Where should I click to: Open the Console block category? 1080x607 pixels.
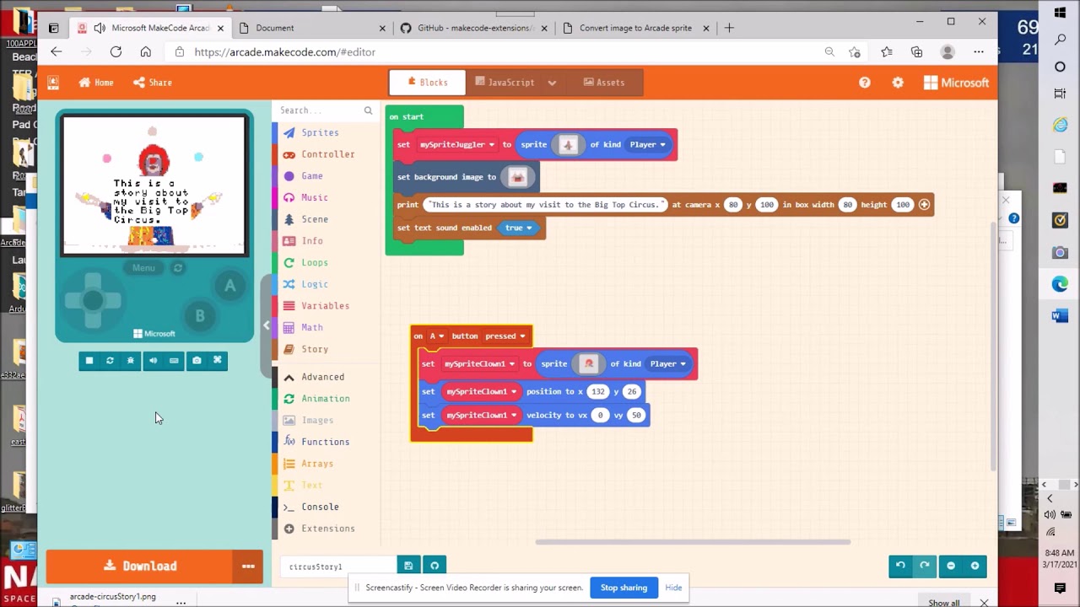tap(320, 507)
